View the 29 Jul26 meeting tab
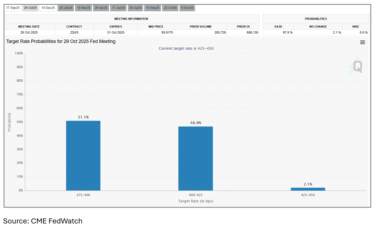372x227 pixels. (x=135, y=8)
